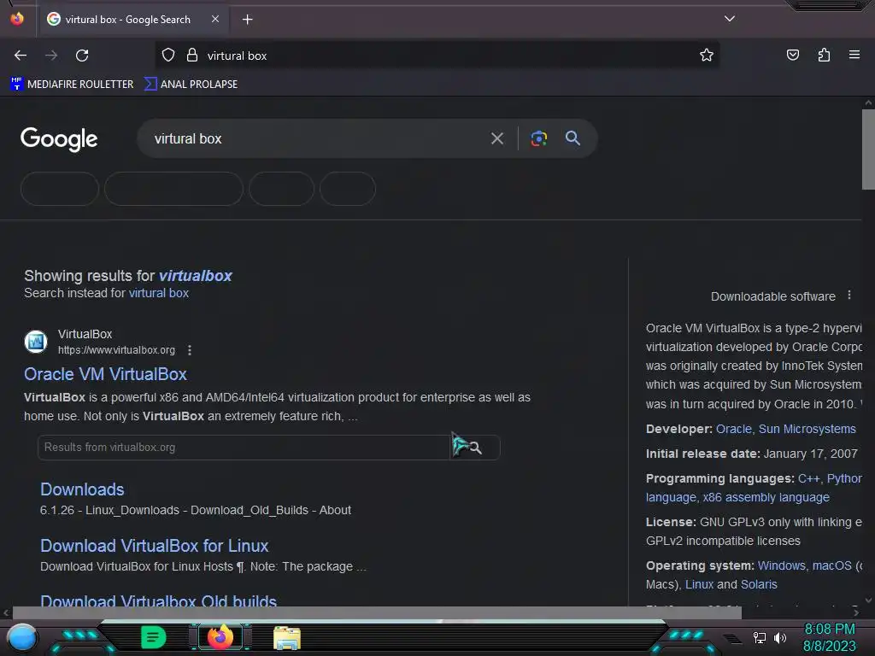Click the forward navigation arrow
Image resolution: width=875 pixels, height=656 pixels.
coord(51,56)
